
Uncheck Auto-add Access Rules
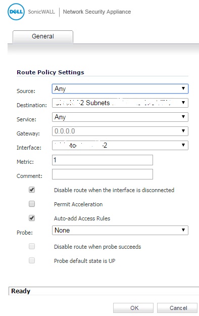pos(32,218)
